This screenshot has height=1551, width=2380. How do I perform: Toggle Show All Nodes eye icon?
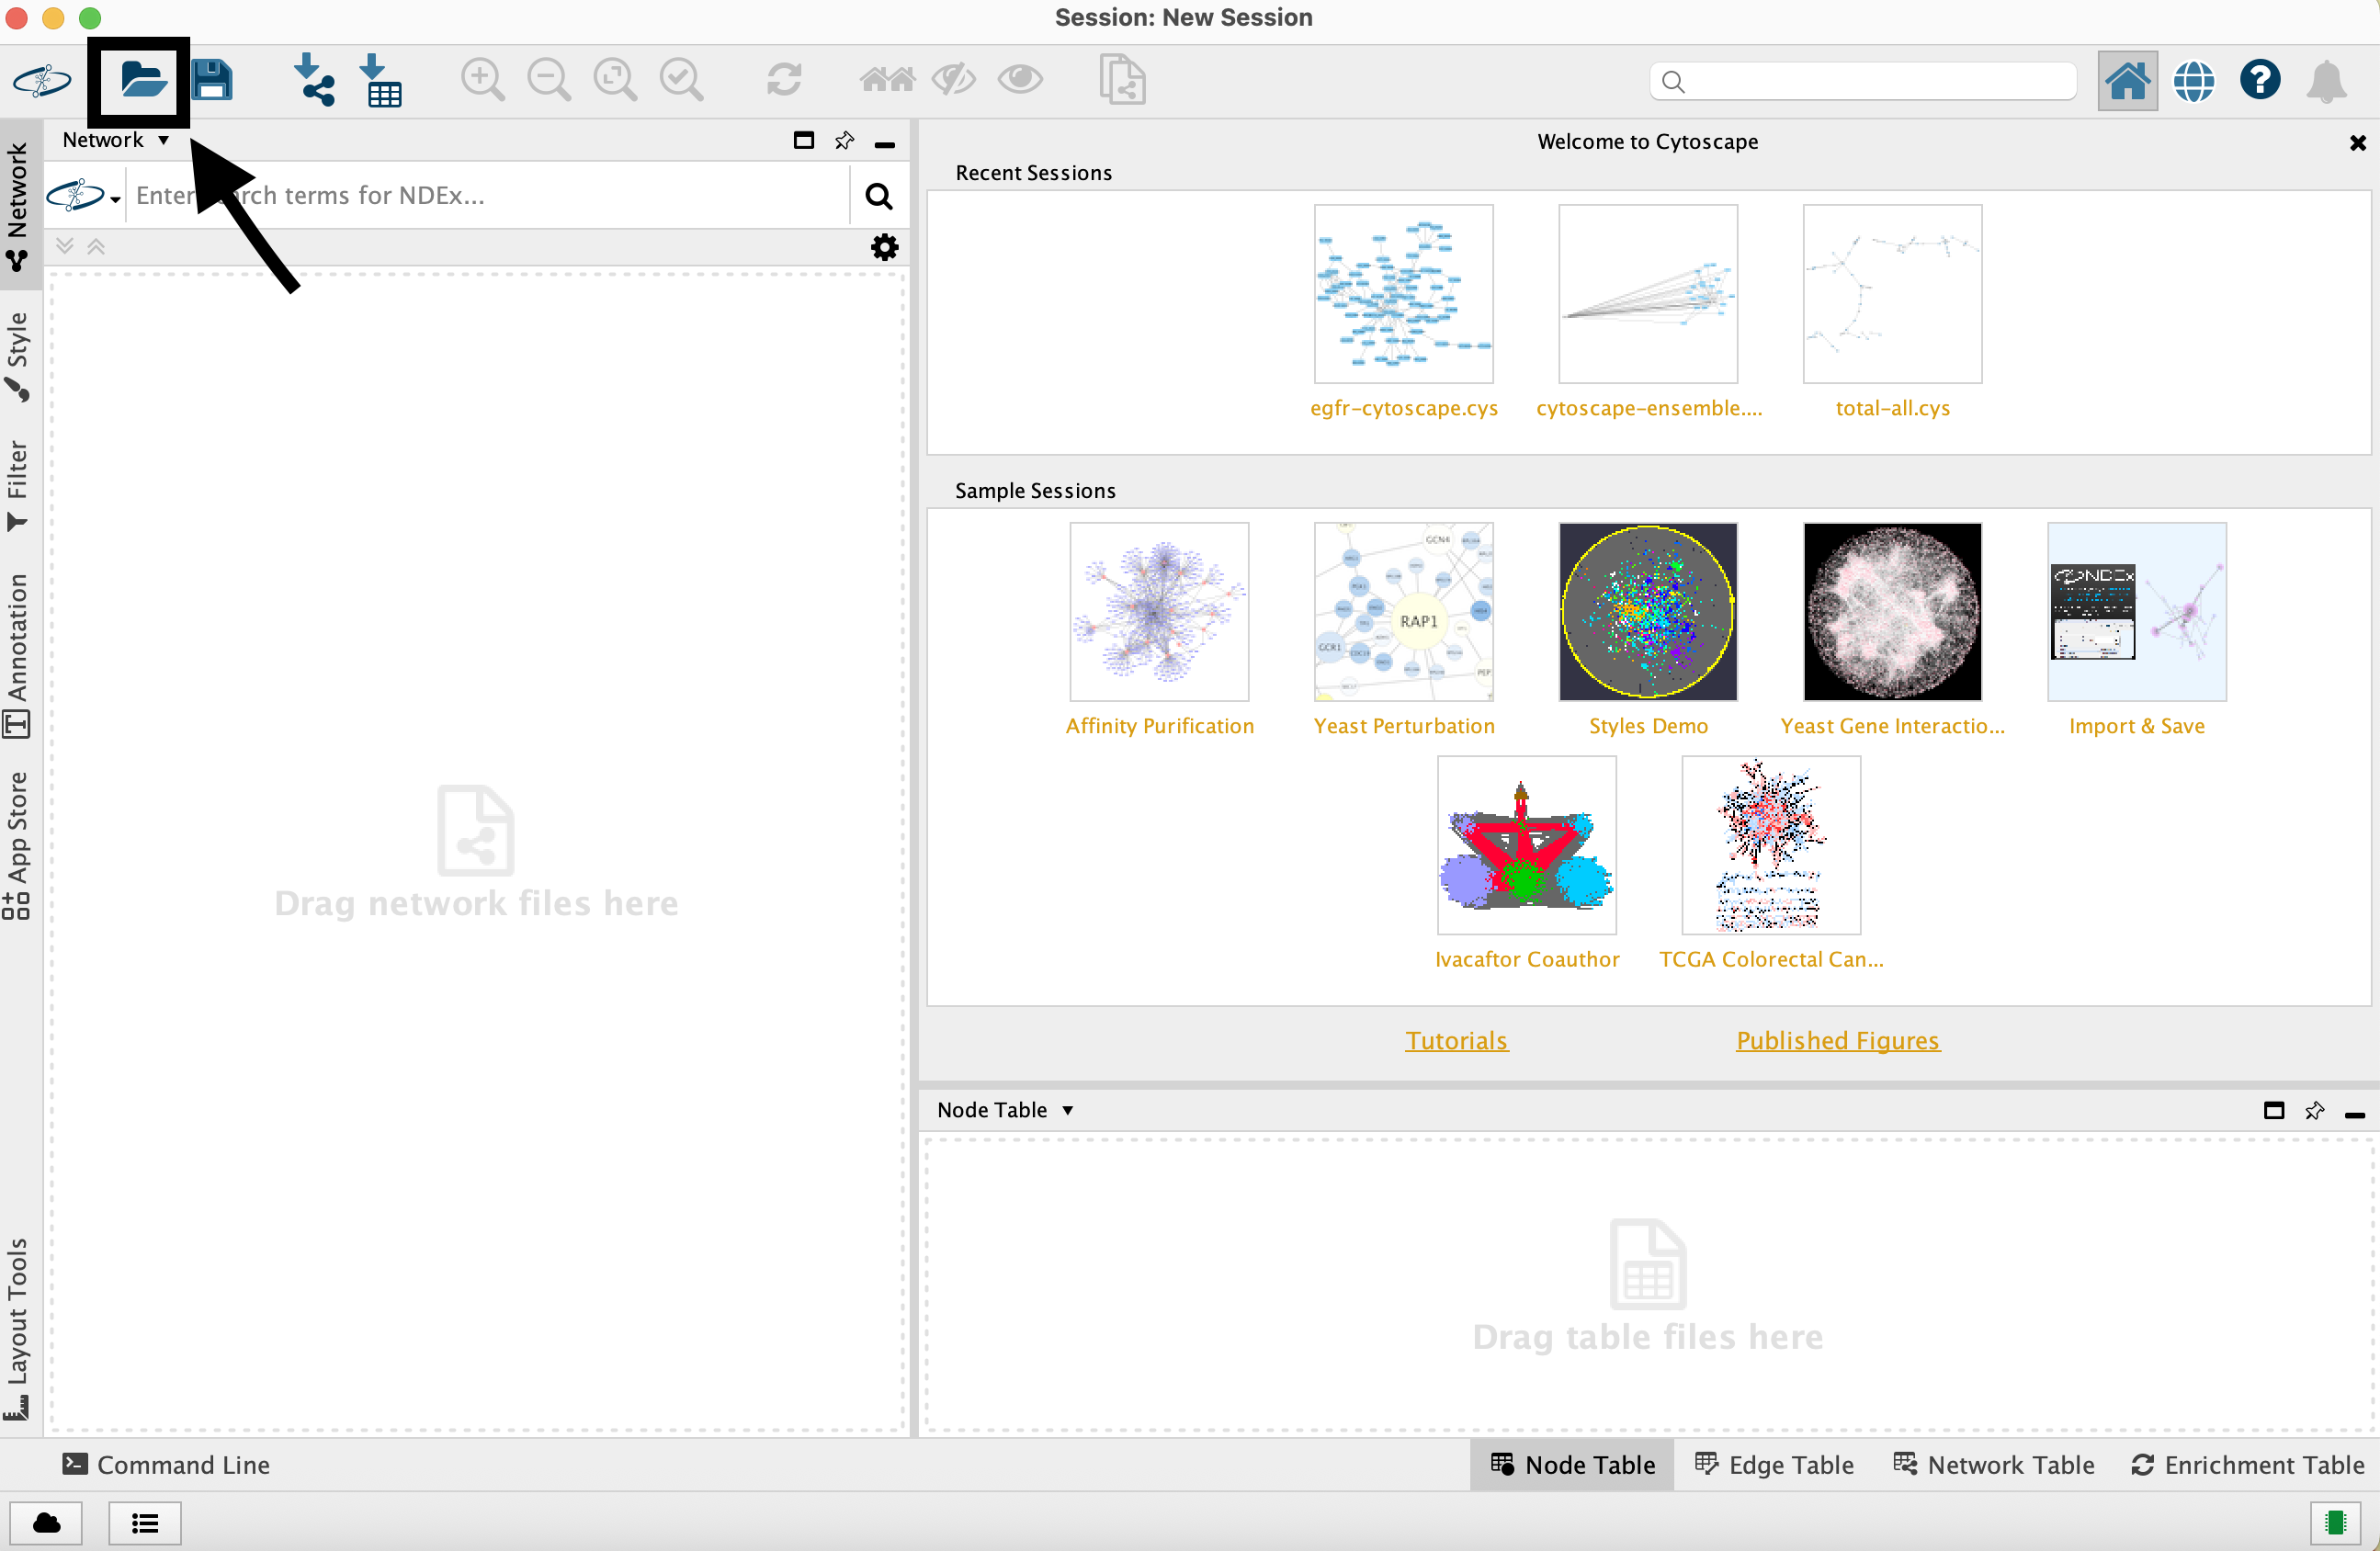click(x=1020, y=79)
